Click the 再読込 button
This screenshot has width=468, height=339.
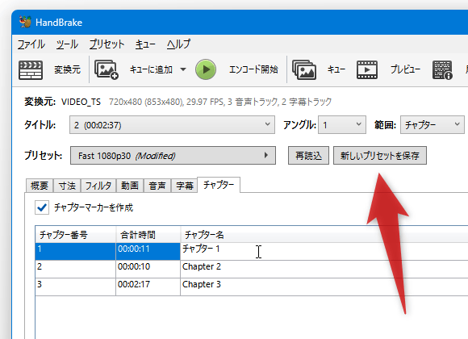coord(308,155)
